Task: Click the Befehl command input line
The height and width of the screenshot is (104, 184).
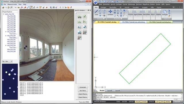Action: [135, 99]
